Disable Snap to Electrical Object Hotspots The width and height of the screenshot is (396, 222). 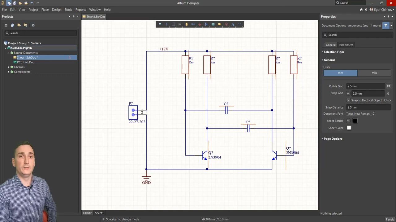348,100
